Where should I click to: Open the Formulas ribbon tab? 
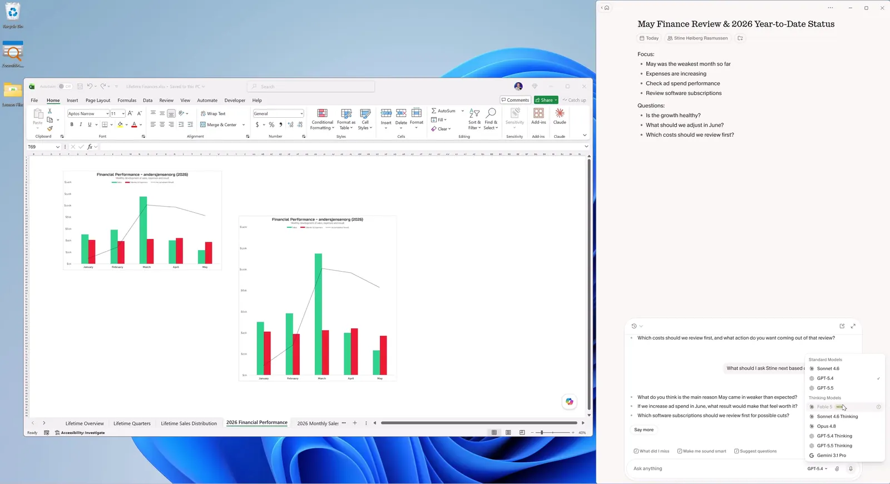[127, 101]
